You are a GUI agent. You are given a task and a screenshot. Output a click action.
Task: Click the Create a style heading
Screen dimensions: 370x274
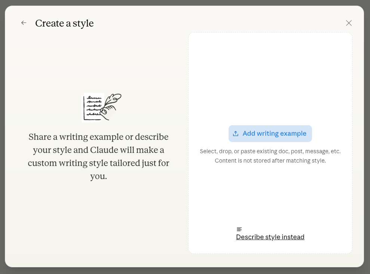tap(64, 23)
